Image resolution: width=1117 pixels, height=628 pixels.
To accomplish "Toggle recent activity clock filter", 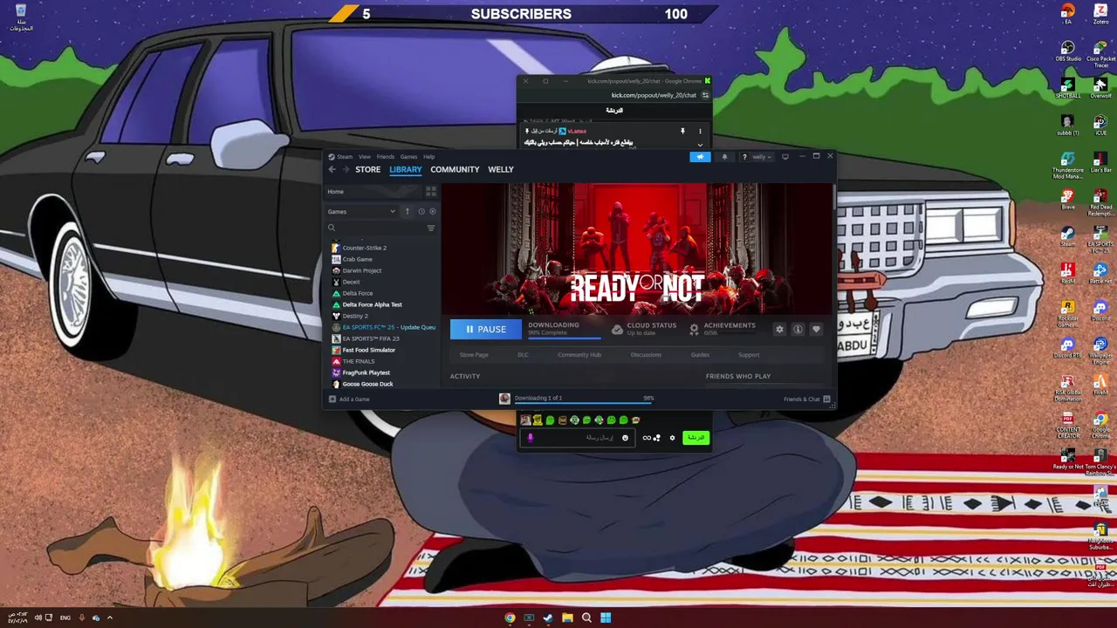I will point(421,211).
